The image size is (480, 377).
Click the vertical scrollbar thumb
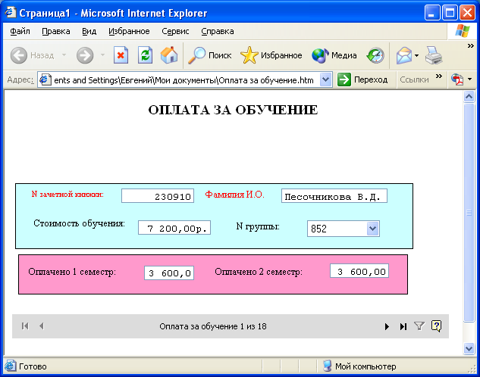pyautogui.click(x=469, y=213)
